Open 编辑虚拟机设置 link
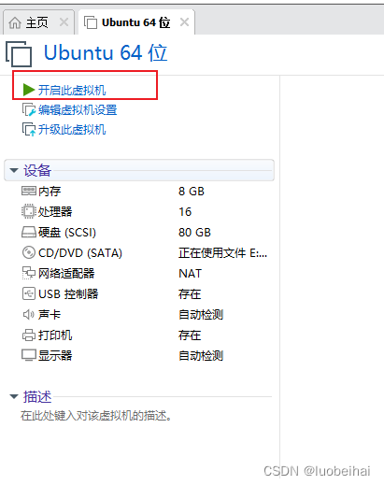384x485 pixels. pos(78,110)
